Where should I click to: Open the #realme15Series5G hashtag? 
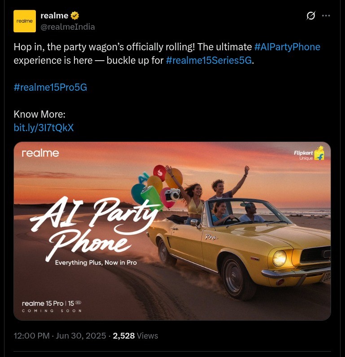coord(209,60)
